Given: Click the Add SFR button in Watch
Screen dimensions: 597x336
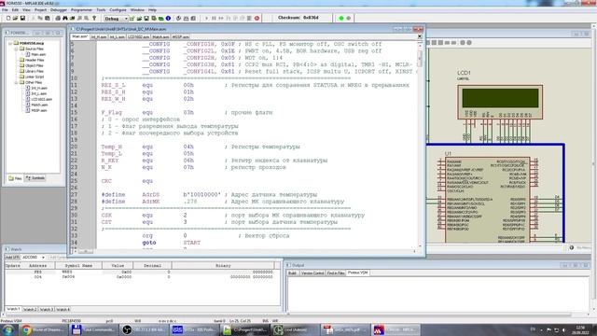Looking at the screenshot, I should pos(12,258).
